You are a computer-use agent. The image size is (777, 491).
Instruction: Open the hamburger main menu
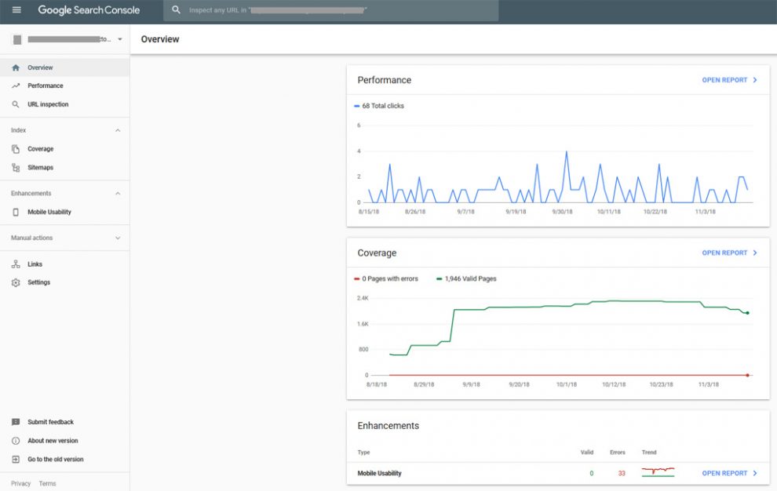click(16, 10)
